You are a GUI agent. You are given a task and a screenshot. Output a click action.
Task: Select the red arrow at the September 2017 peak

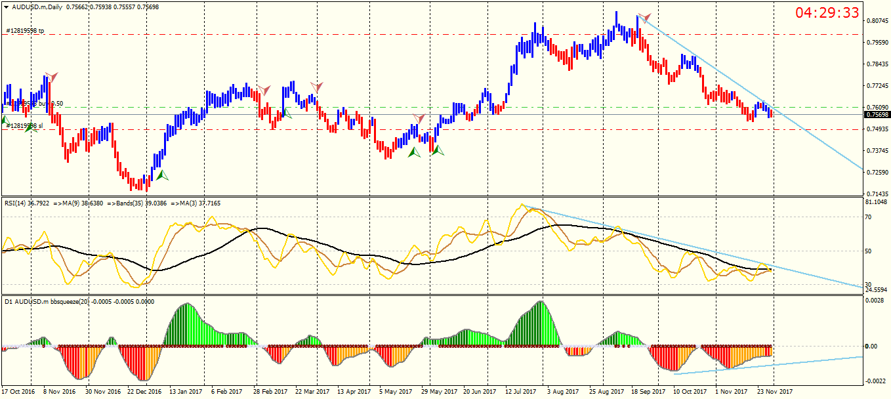coord(644,17)
